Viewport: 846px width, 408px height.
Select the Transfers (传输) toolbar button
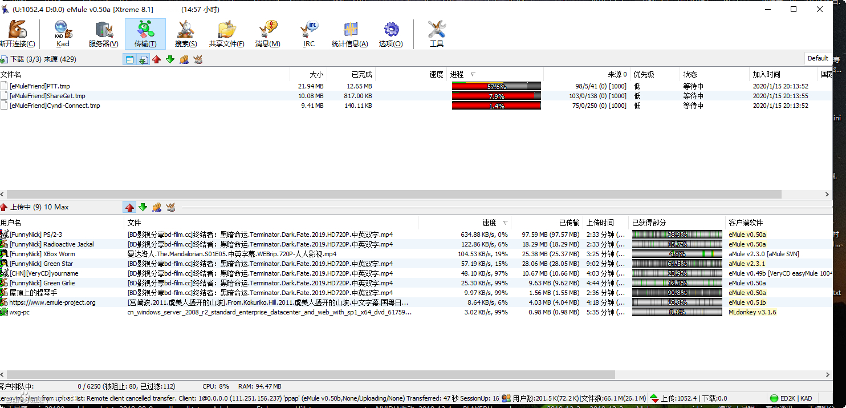point(145,34)
